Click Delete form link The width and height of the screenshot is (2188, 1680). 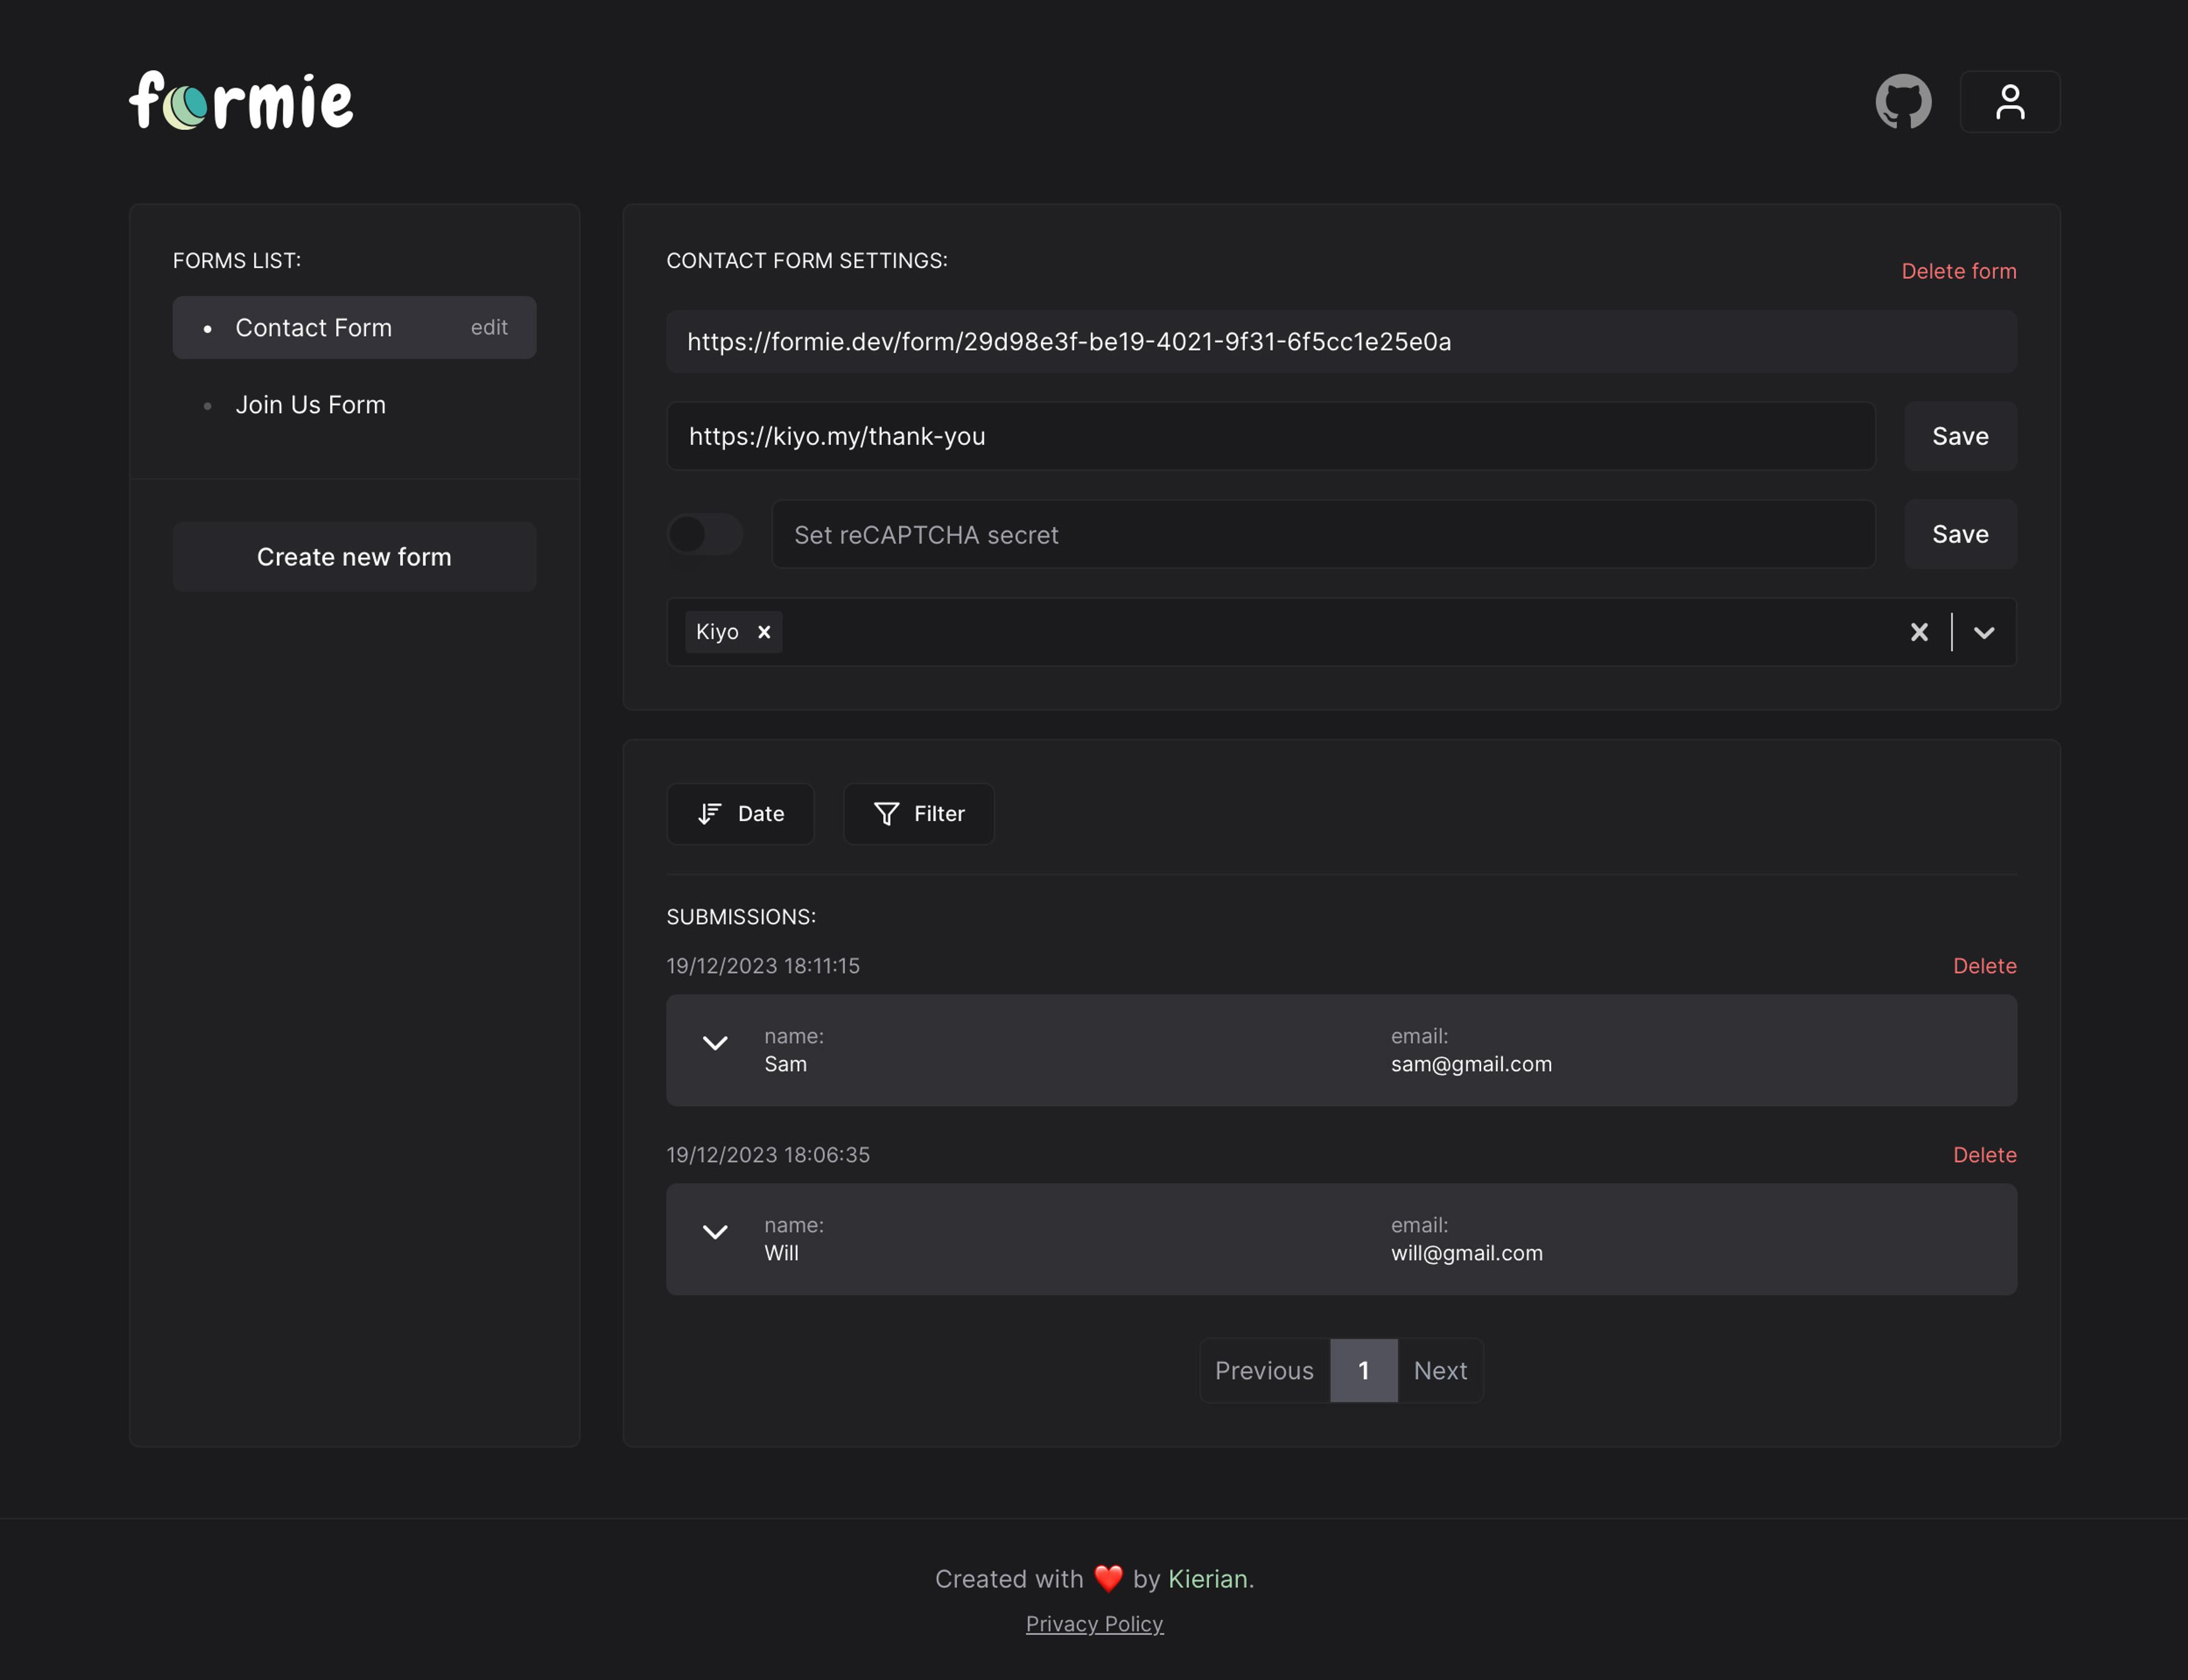click(1957, 271)
